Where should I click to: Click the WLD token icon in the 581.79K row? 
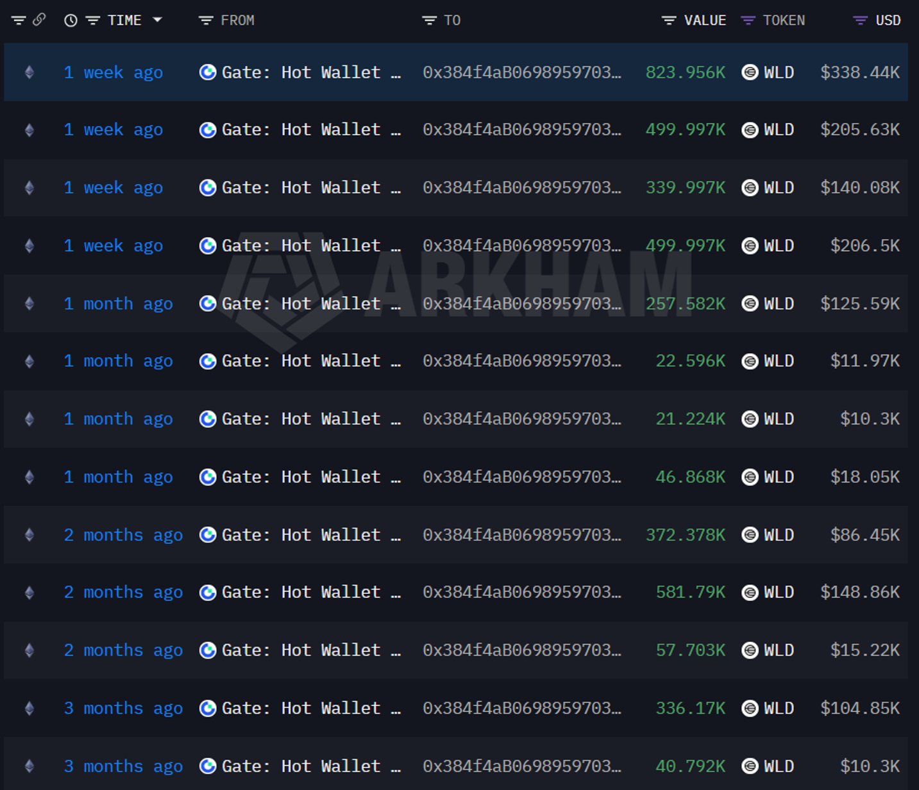(x=750, y=593)
